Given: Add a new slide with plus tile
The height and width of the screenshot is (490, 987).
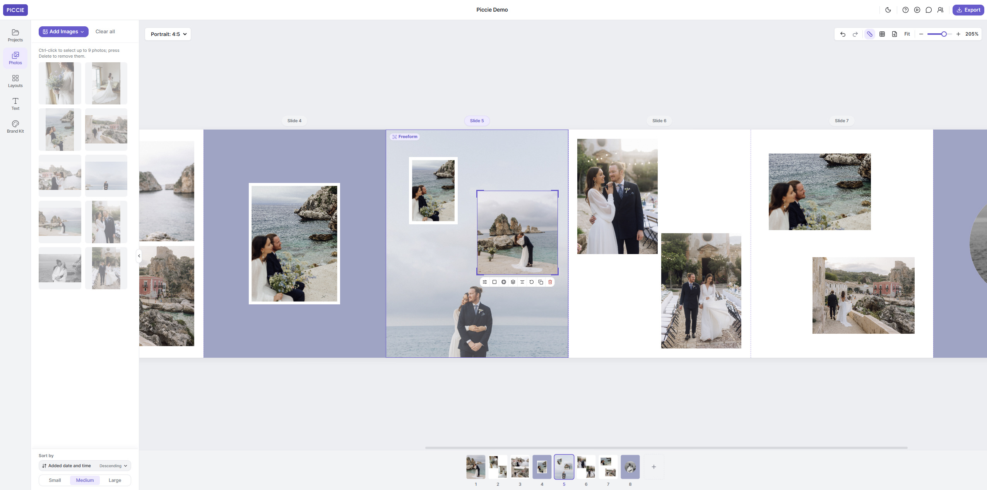Looking at the screenshot, I should (654, 467).
